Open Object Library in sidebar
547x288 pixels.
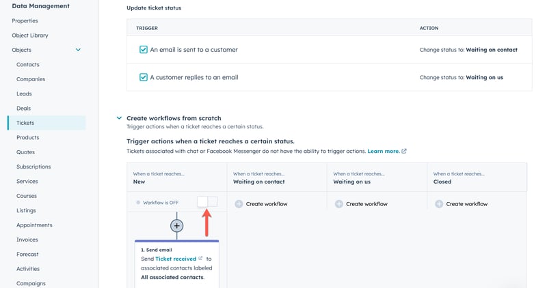click(x=30, y=35)
